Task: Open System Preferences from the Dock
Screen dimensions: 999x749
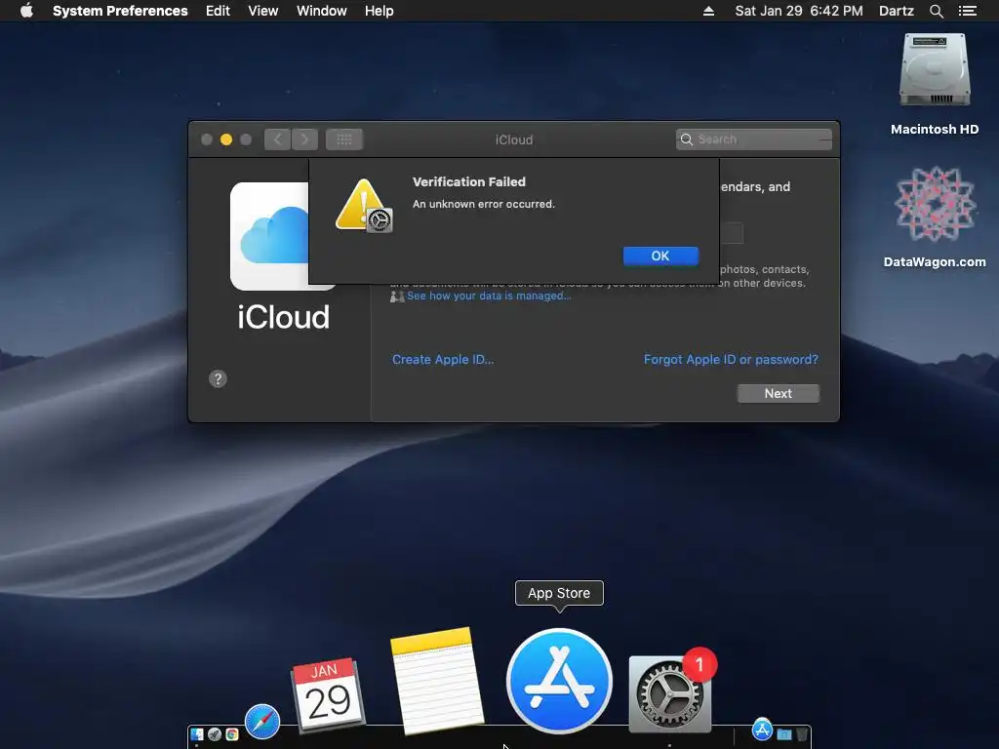Action: tap(669, 692)
